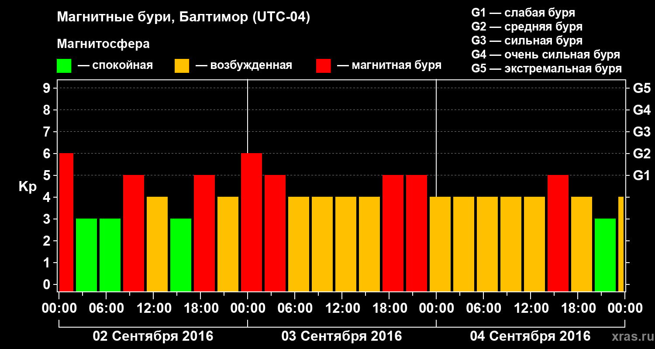Click the 'G1' right-axis tick label
The image size is (655, 349).
pos(641,175)
